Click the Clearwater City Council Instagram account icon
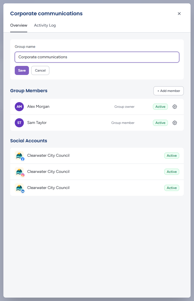Image resolution: width=194 pixels, height=301 pixels. point(20,172)
